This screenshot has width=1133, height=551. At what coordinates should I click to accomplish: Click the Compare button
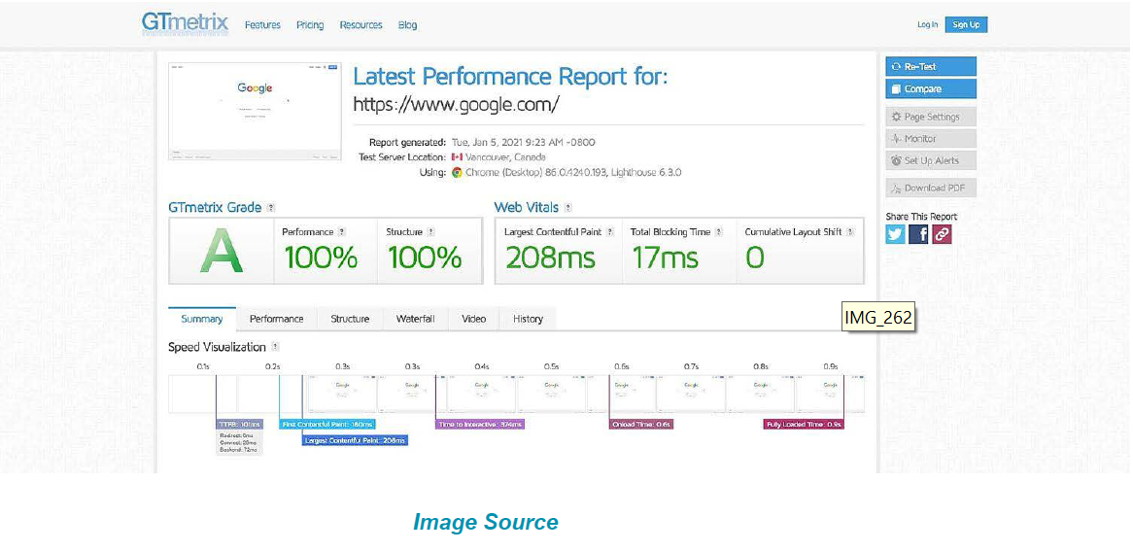(x=931, y=89)
